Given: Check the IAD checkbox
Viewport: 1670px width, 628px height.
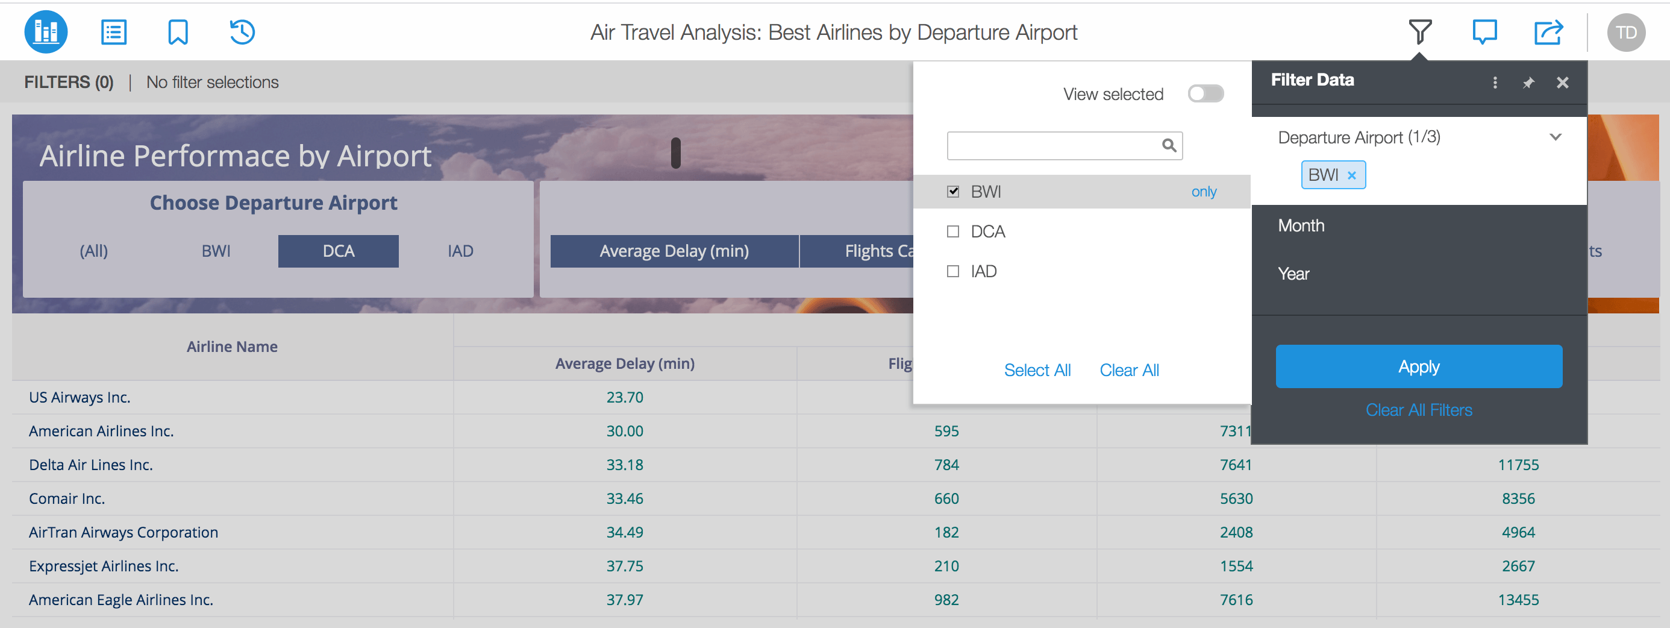Looking at the screenshot, I should (952, 271).
